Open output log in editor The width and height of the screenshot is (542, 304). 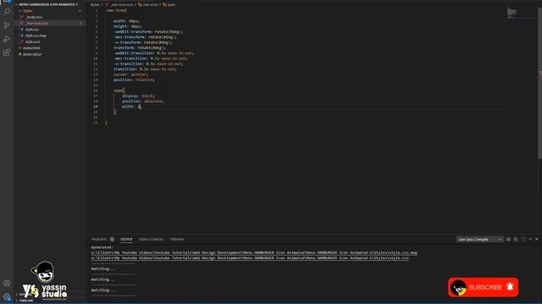click(x=523, y=239)
